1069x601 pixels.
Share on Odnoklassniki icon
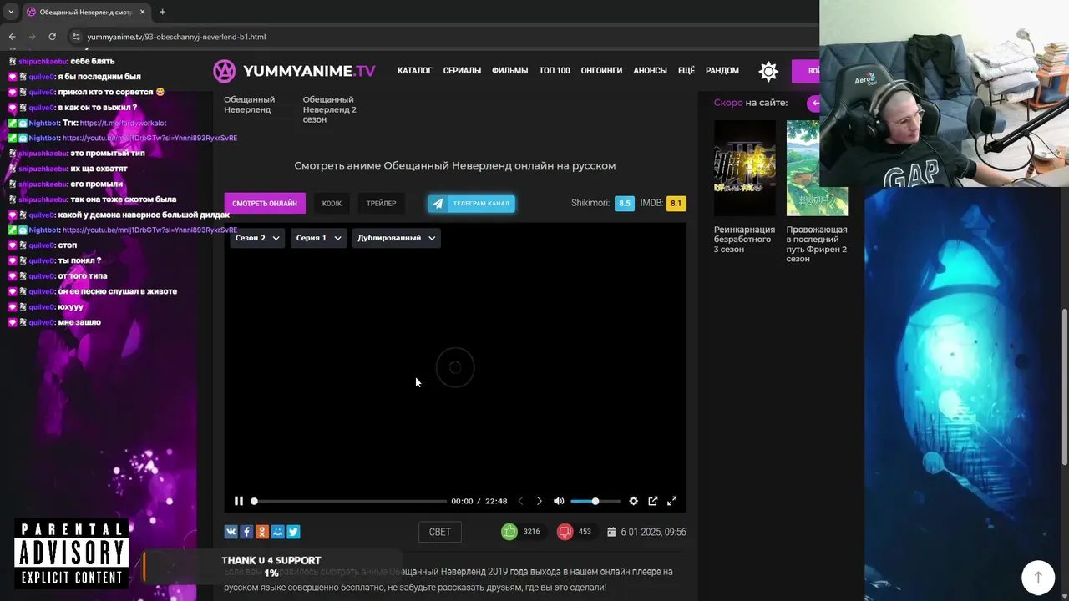(262, 532)
